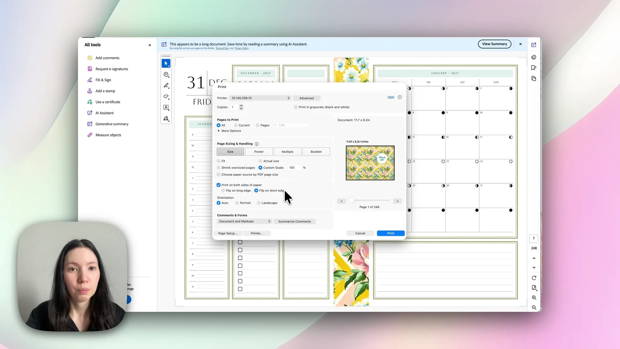620x349 pixels.
Task: Select the Current page radio button
Action: 236,125
